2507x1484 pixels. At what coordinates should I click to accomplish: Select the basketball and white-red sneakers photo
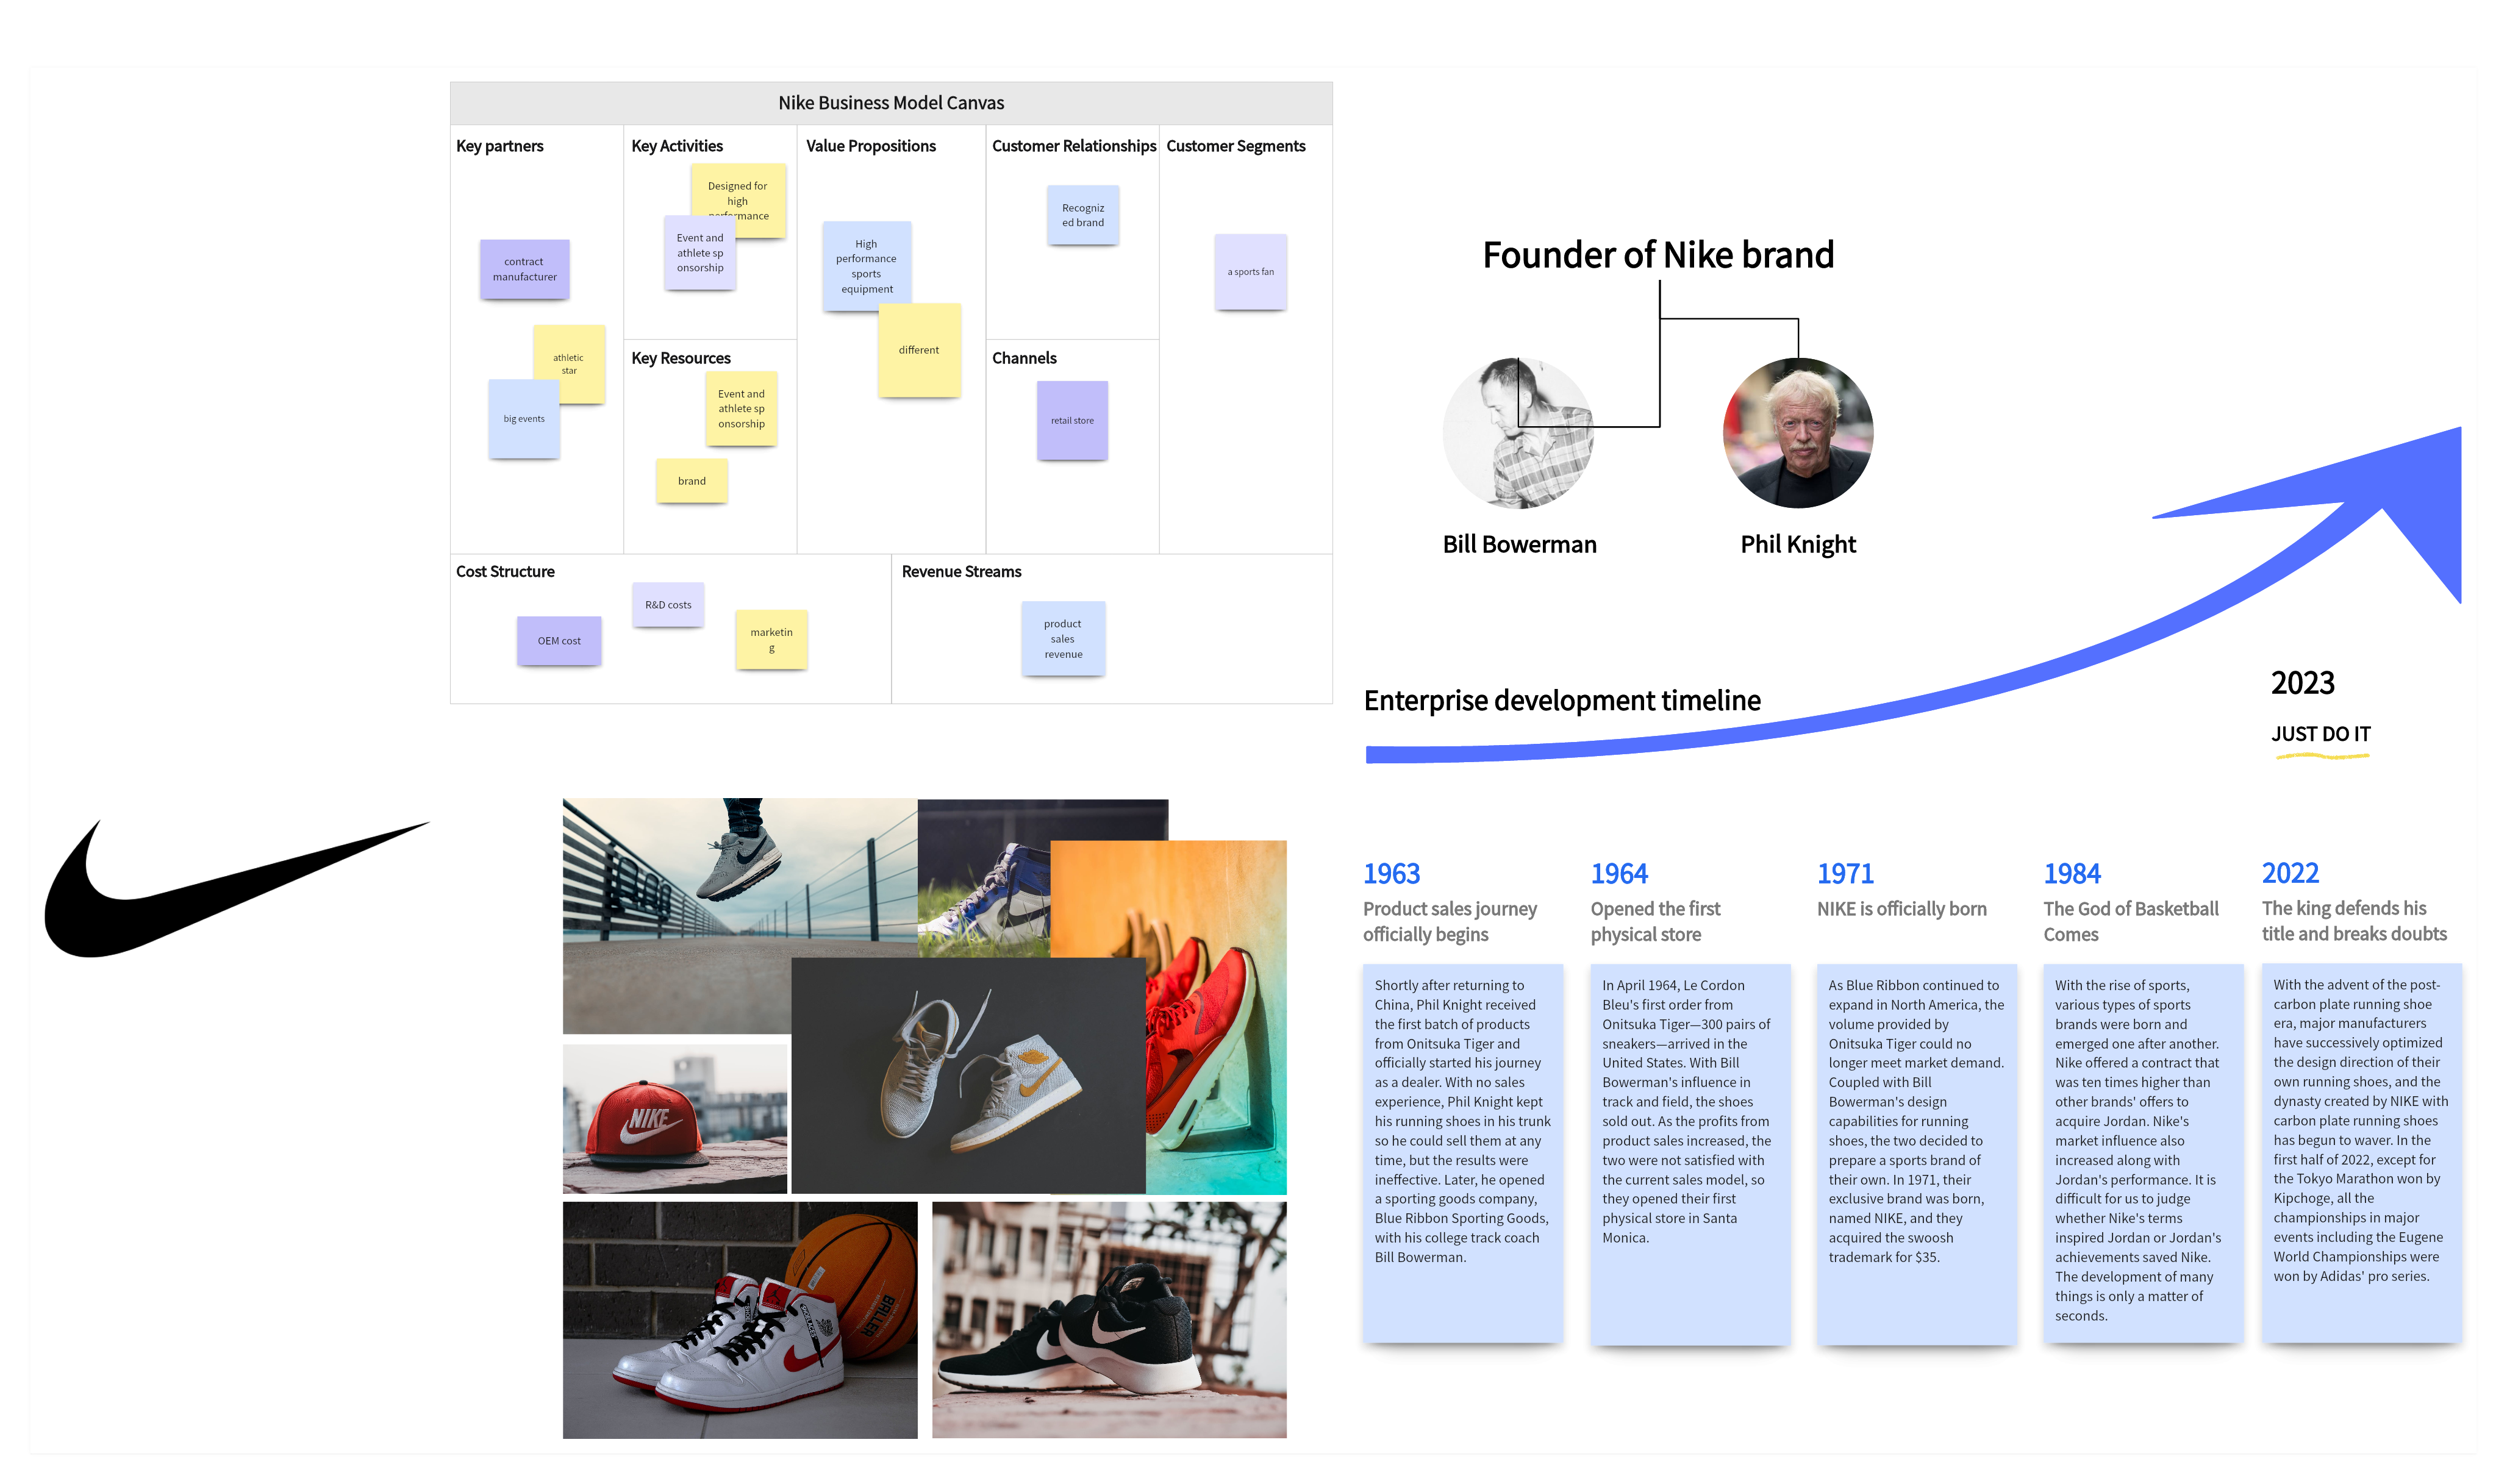pyautogui.click(x=740, y=1321)
